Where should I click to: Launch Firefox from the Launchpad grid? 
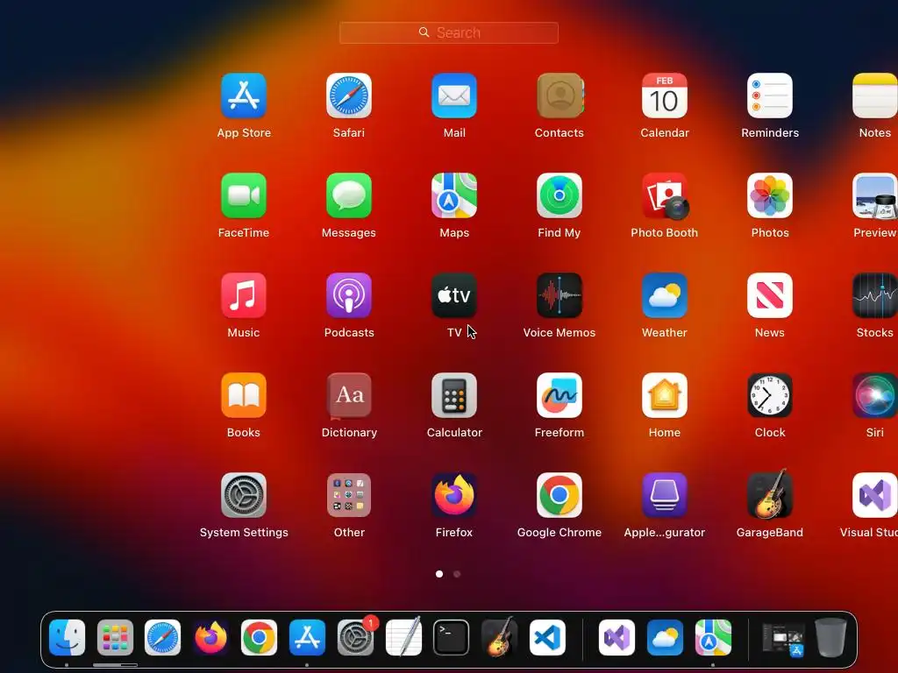[x=454, y=495]
